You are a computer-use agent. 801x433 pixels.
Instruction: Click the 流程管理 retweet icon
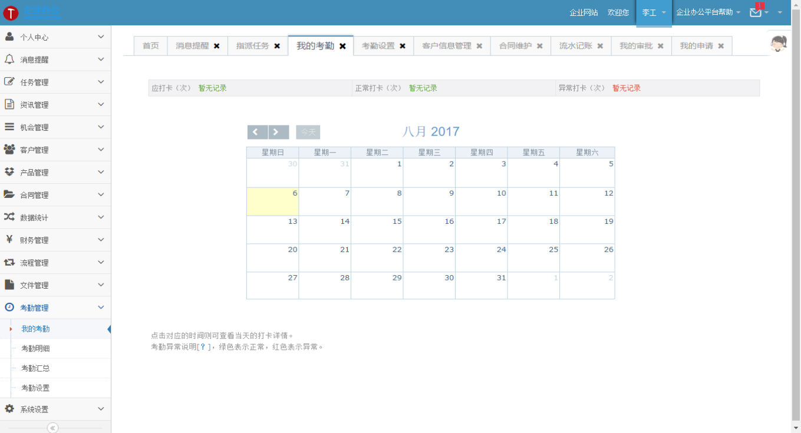(9, 262)
